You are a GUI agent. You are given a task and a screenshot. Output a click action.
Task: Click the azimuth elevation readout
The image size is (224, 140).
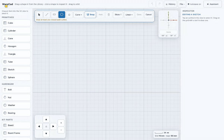[x=168, y=35]
